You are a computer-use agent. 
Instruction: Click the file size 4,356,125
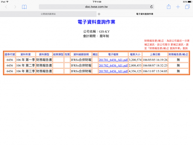[135, 71]
